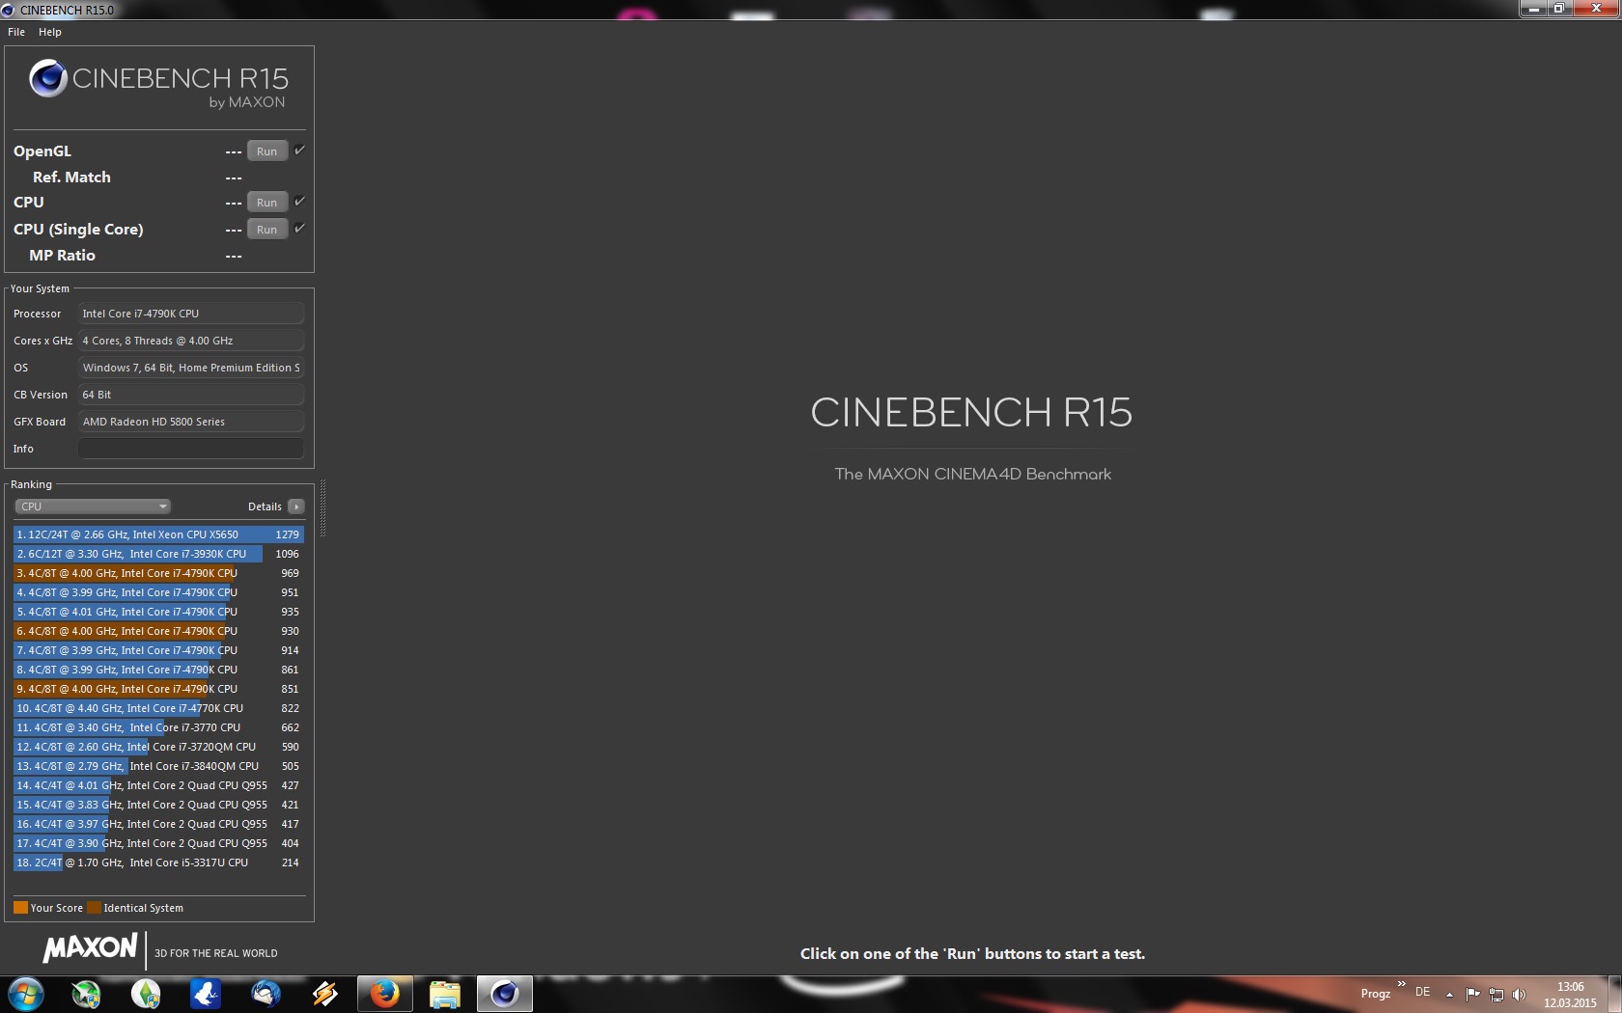Image resolution: width=1622 pixels, height=1013 pixels.
Task: Select ranking entry 9 with score 851
Action: (158, 689)
